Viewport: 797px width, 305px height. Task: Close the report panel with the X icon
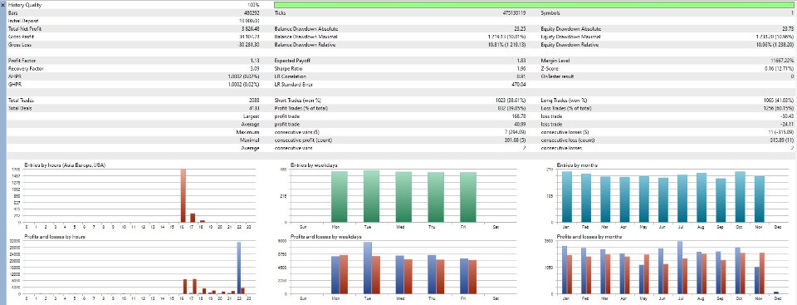3,4
